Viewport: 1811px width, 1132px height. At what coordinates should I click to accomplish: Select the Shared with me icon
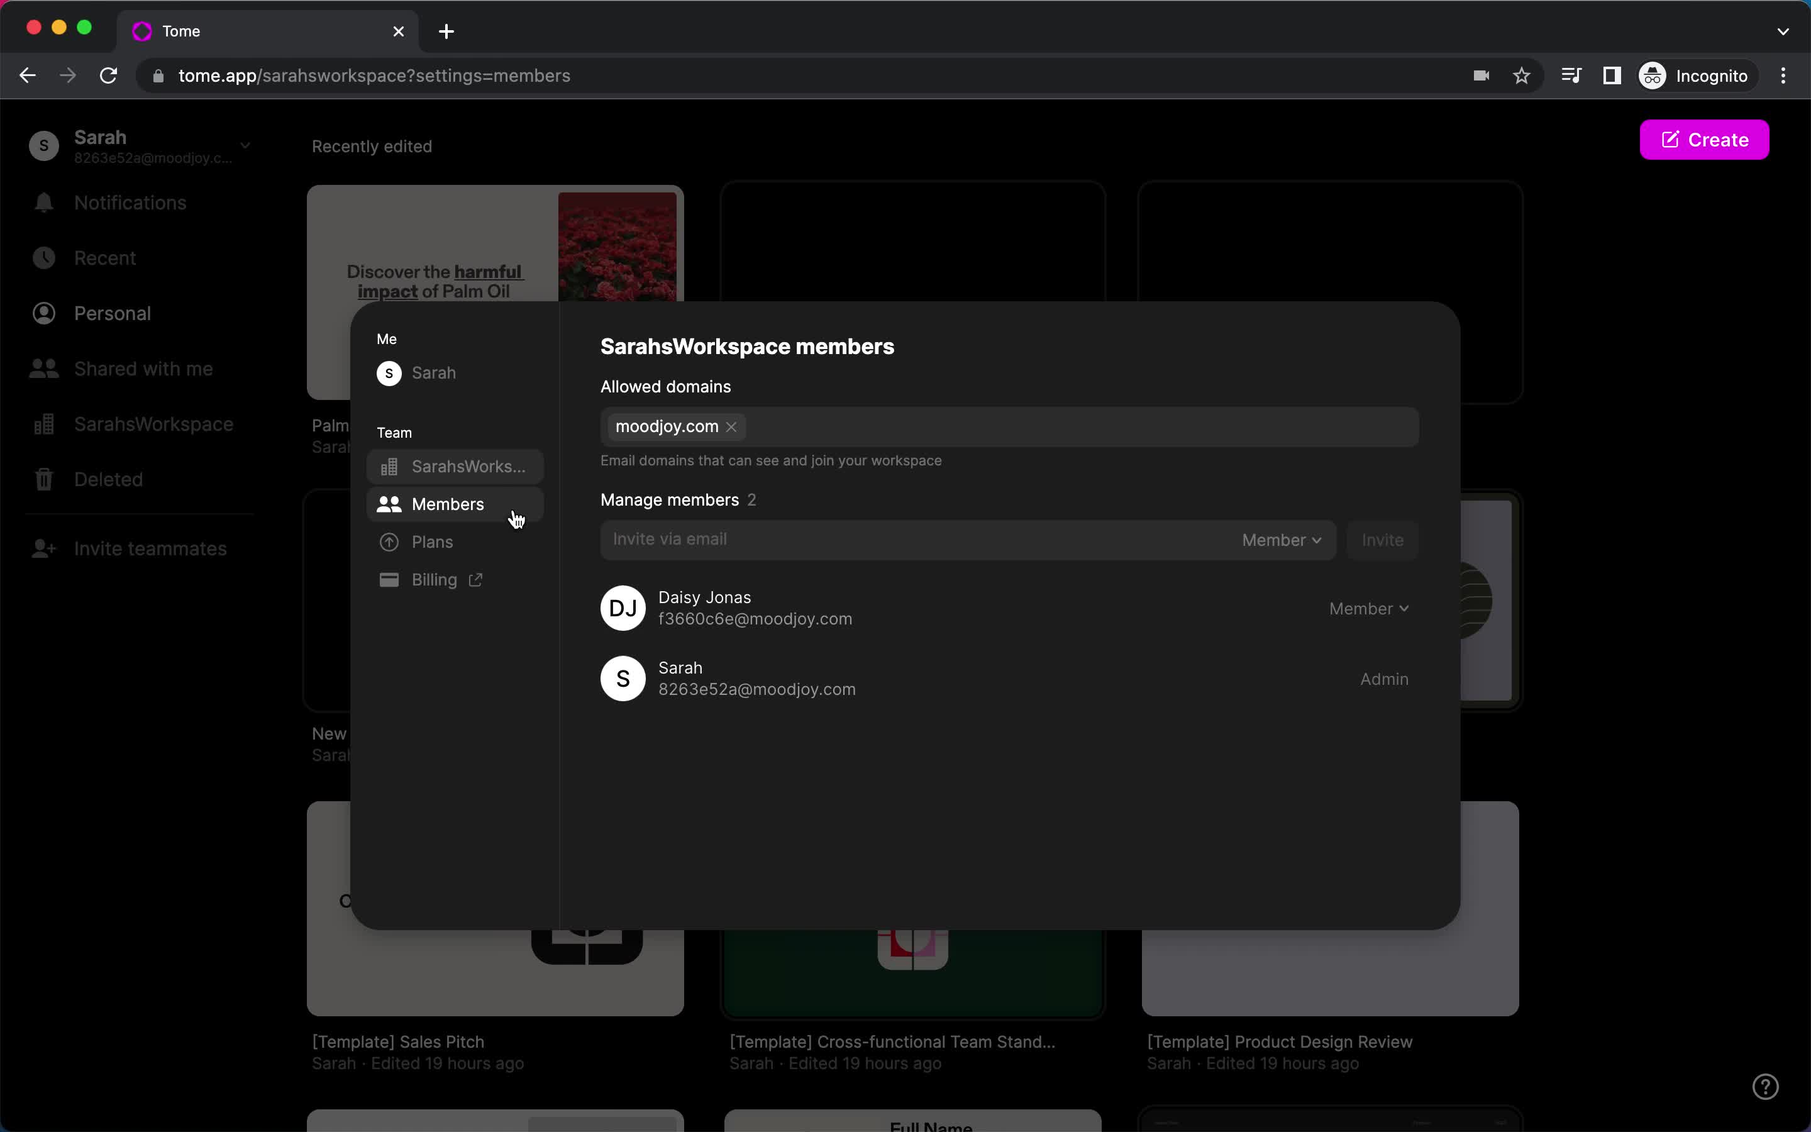click(43, 368)
